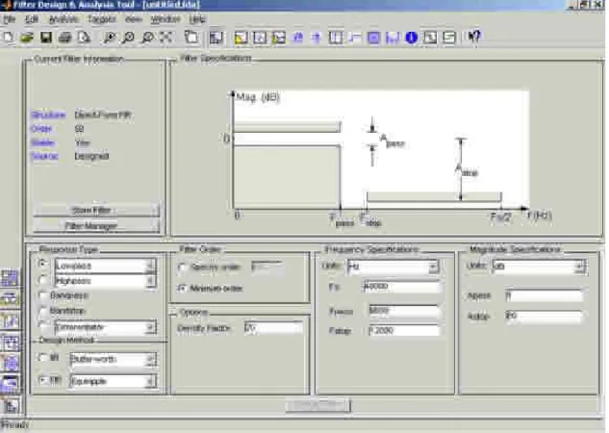Show the Magnitude and Phase Responses icon
Image resolution: width=609 pixels, height=433 pixels.
click(279, 38)
